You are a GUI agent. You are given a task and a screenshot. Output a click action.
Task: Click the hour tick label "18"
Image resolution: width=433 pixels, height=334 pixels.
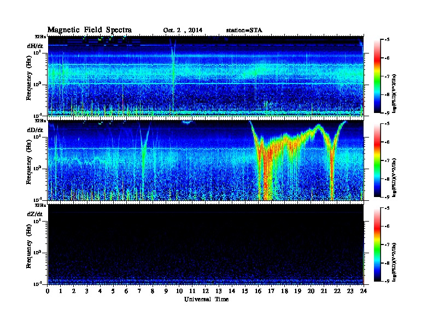pyautogui.click(x=284, y=291)
